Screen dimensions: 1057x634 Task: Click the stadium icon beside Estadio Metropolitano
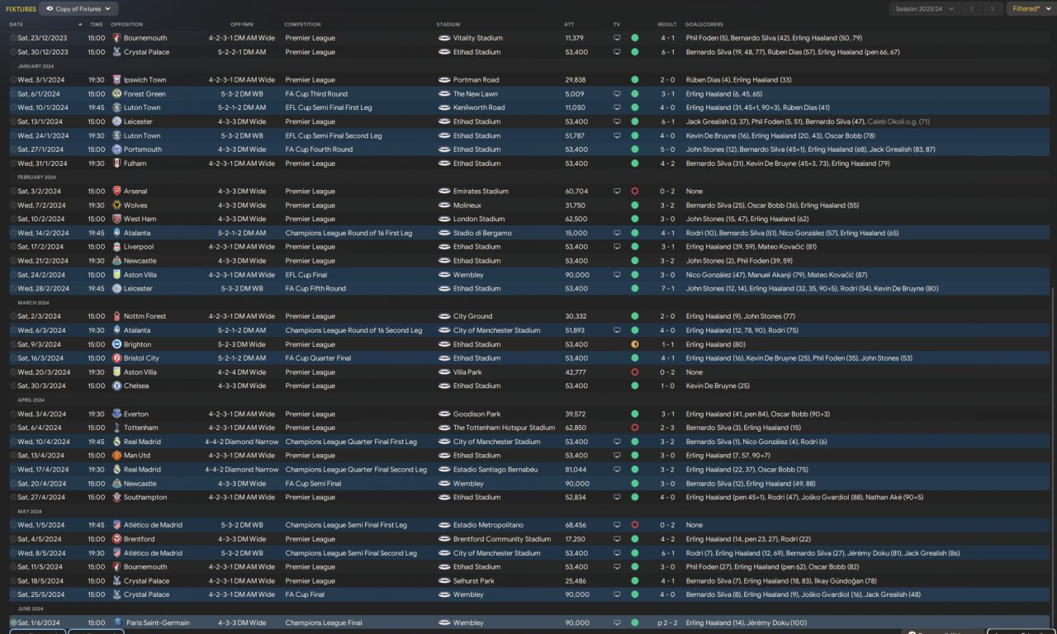pos(444,525)
